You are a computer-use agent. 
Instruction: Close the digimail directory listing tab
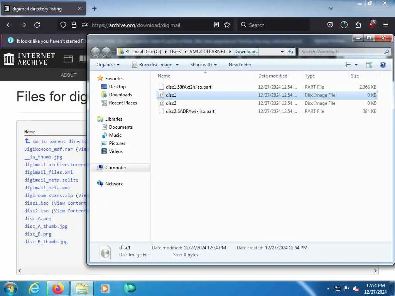click(79, 8)
